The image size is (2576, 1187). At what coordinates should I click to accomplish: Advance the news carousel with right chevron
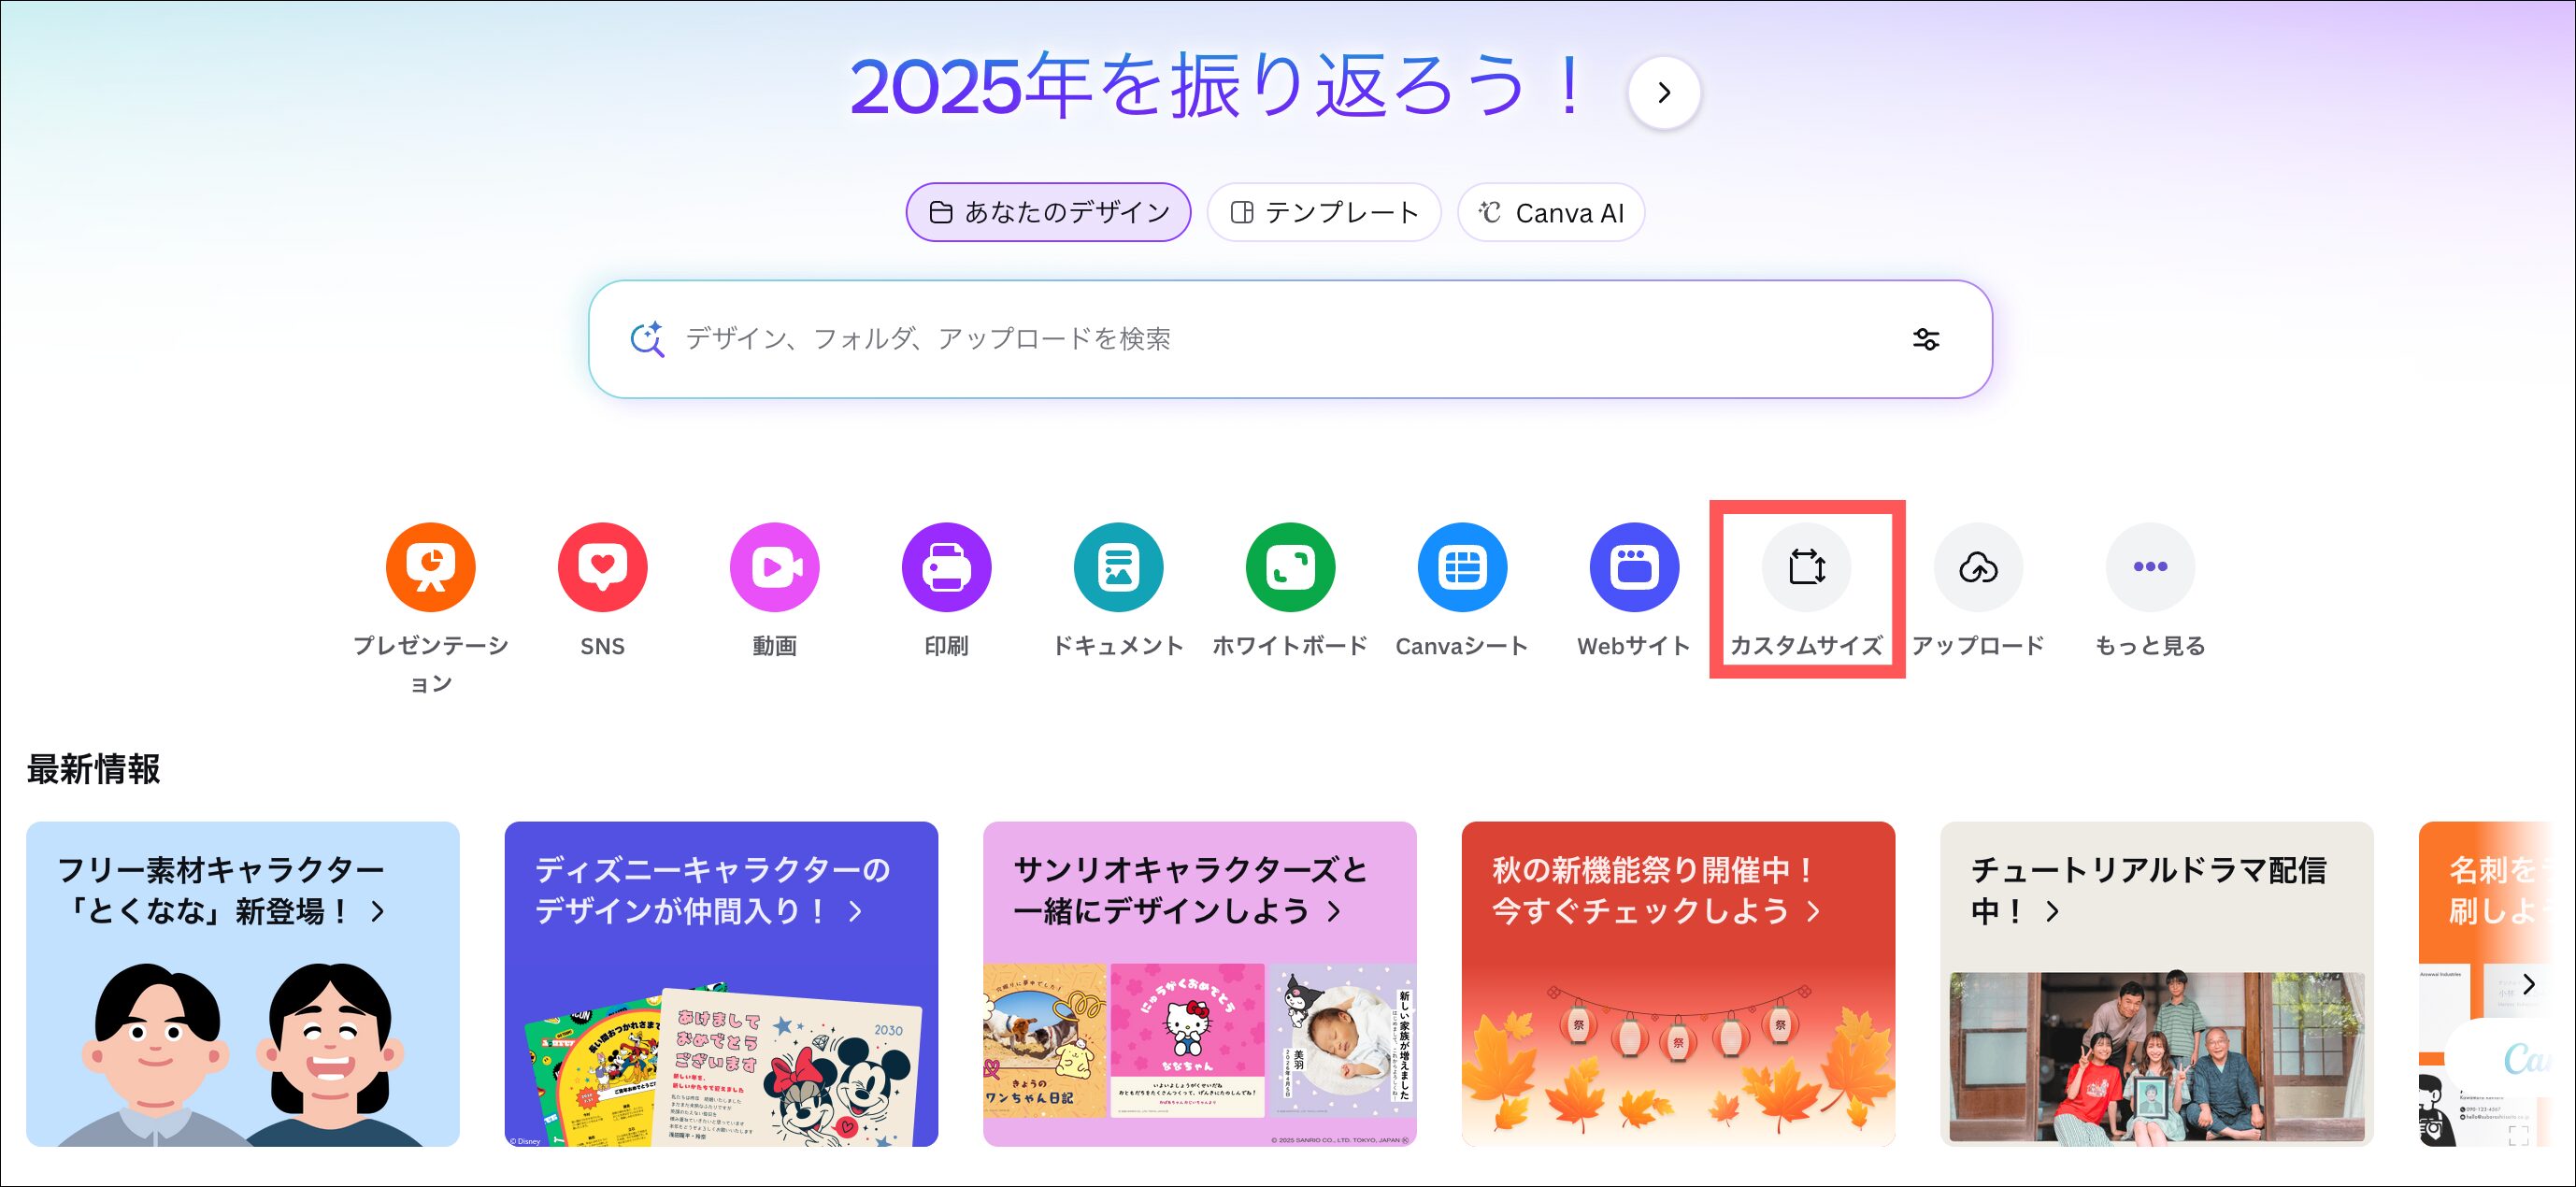(2528, 984)
